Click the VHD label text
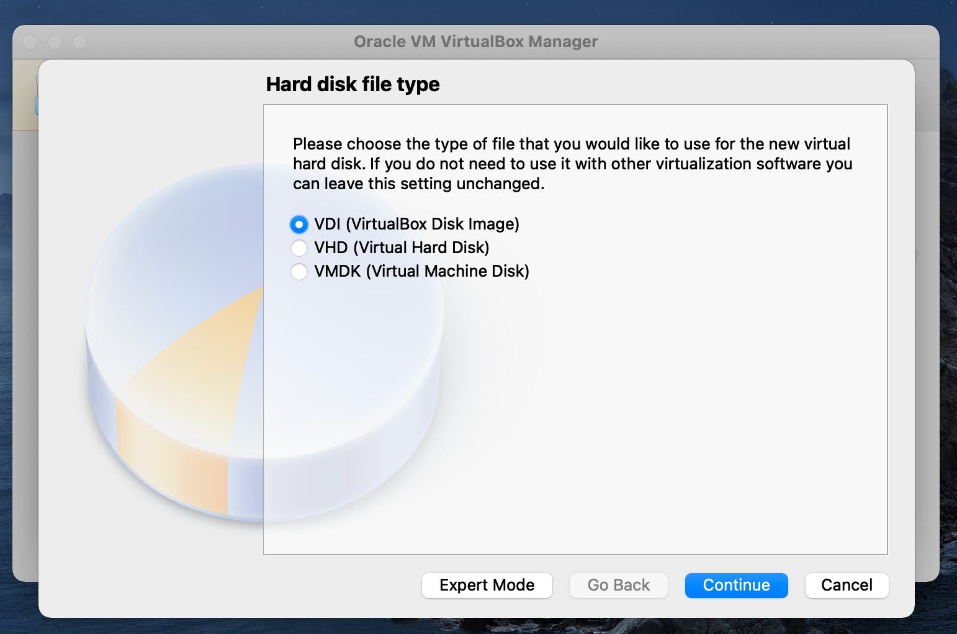Viewport: 957px width, 634px height. pyautogui.click(x=402, y=248)
